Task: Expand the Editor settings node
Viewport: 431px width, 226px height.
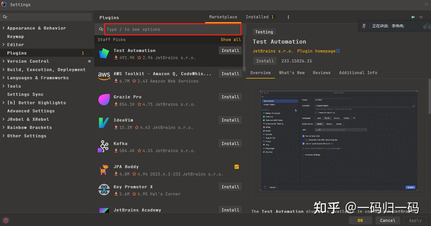Action: coord(3,45)
